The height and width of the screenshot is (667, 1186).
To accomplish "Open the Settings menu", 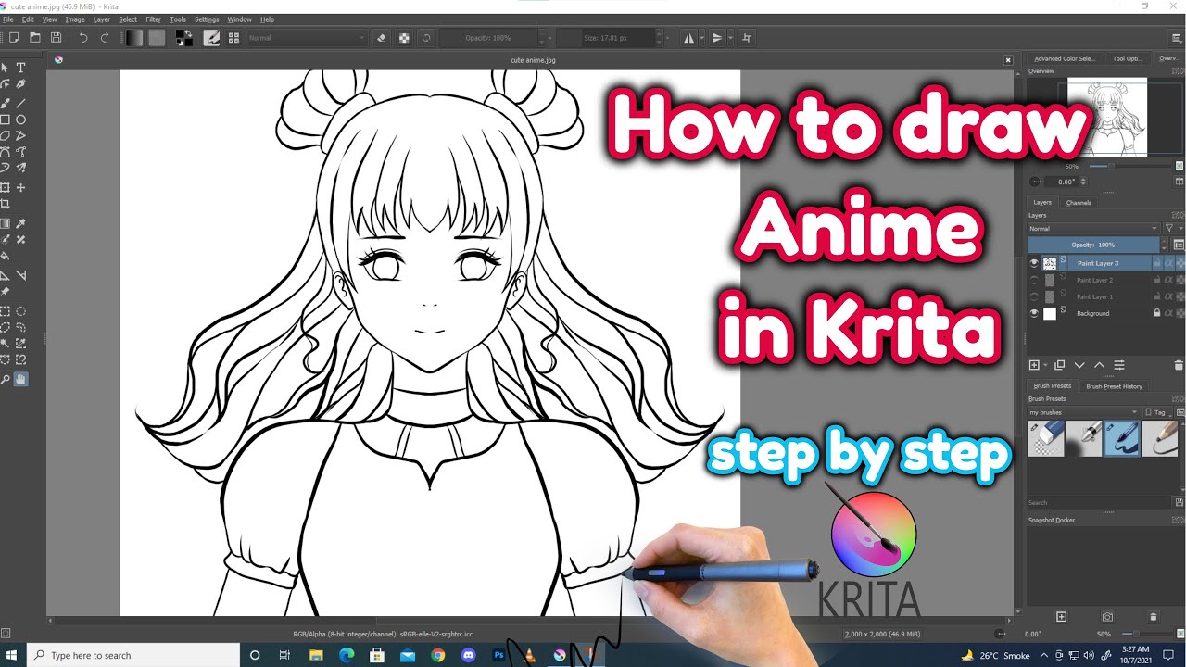I will pos(207,19).
